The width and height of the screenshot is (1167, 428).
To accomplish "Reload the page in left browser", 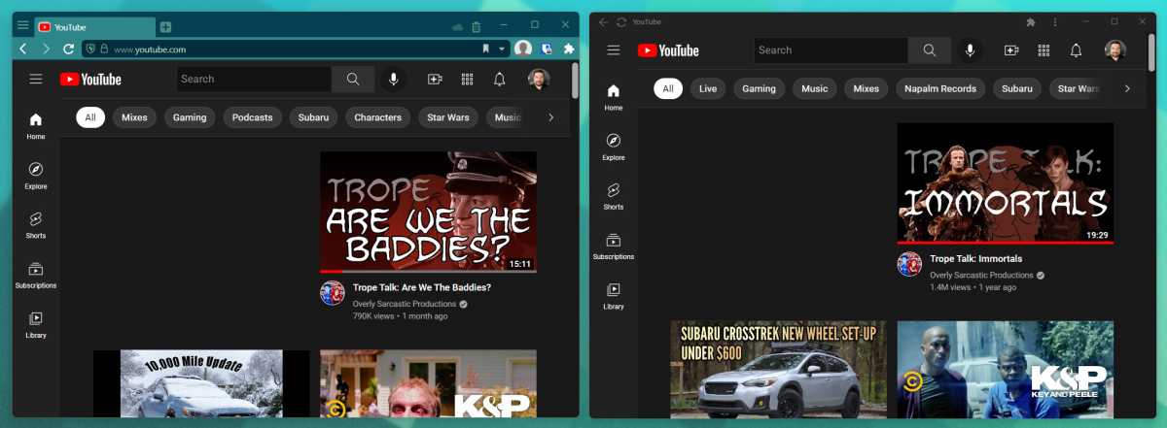I will point(68,49).
